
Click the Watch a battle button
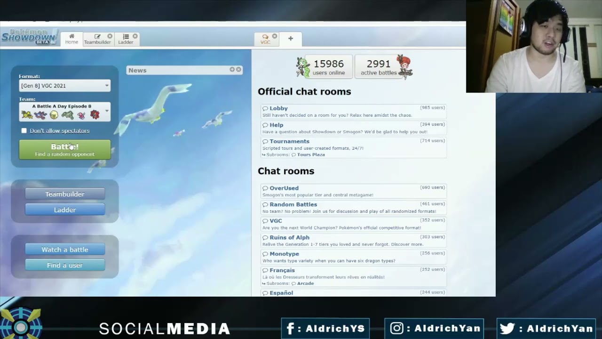point(65,250)
